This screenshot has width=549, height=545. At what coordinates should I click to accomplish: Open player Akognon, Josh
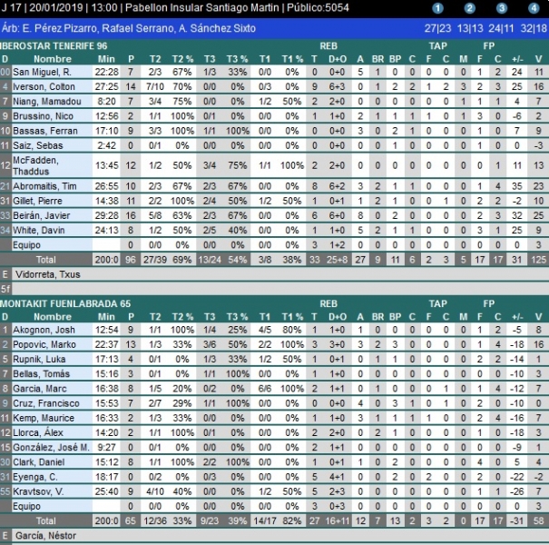click(x=44, y=330)
